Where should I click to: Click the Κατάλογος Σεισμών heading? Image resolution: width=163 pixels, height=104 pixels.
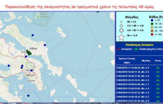click(x=139, y=45)
